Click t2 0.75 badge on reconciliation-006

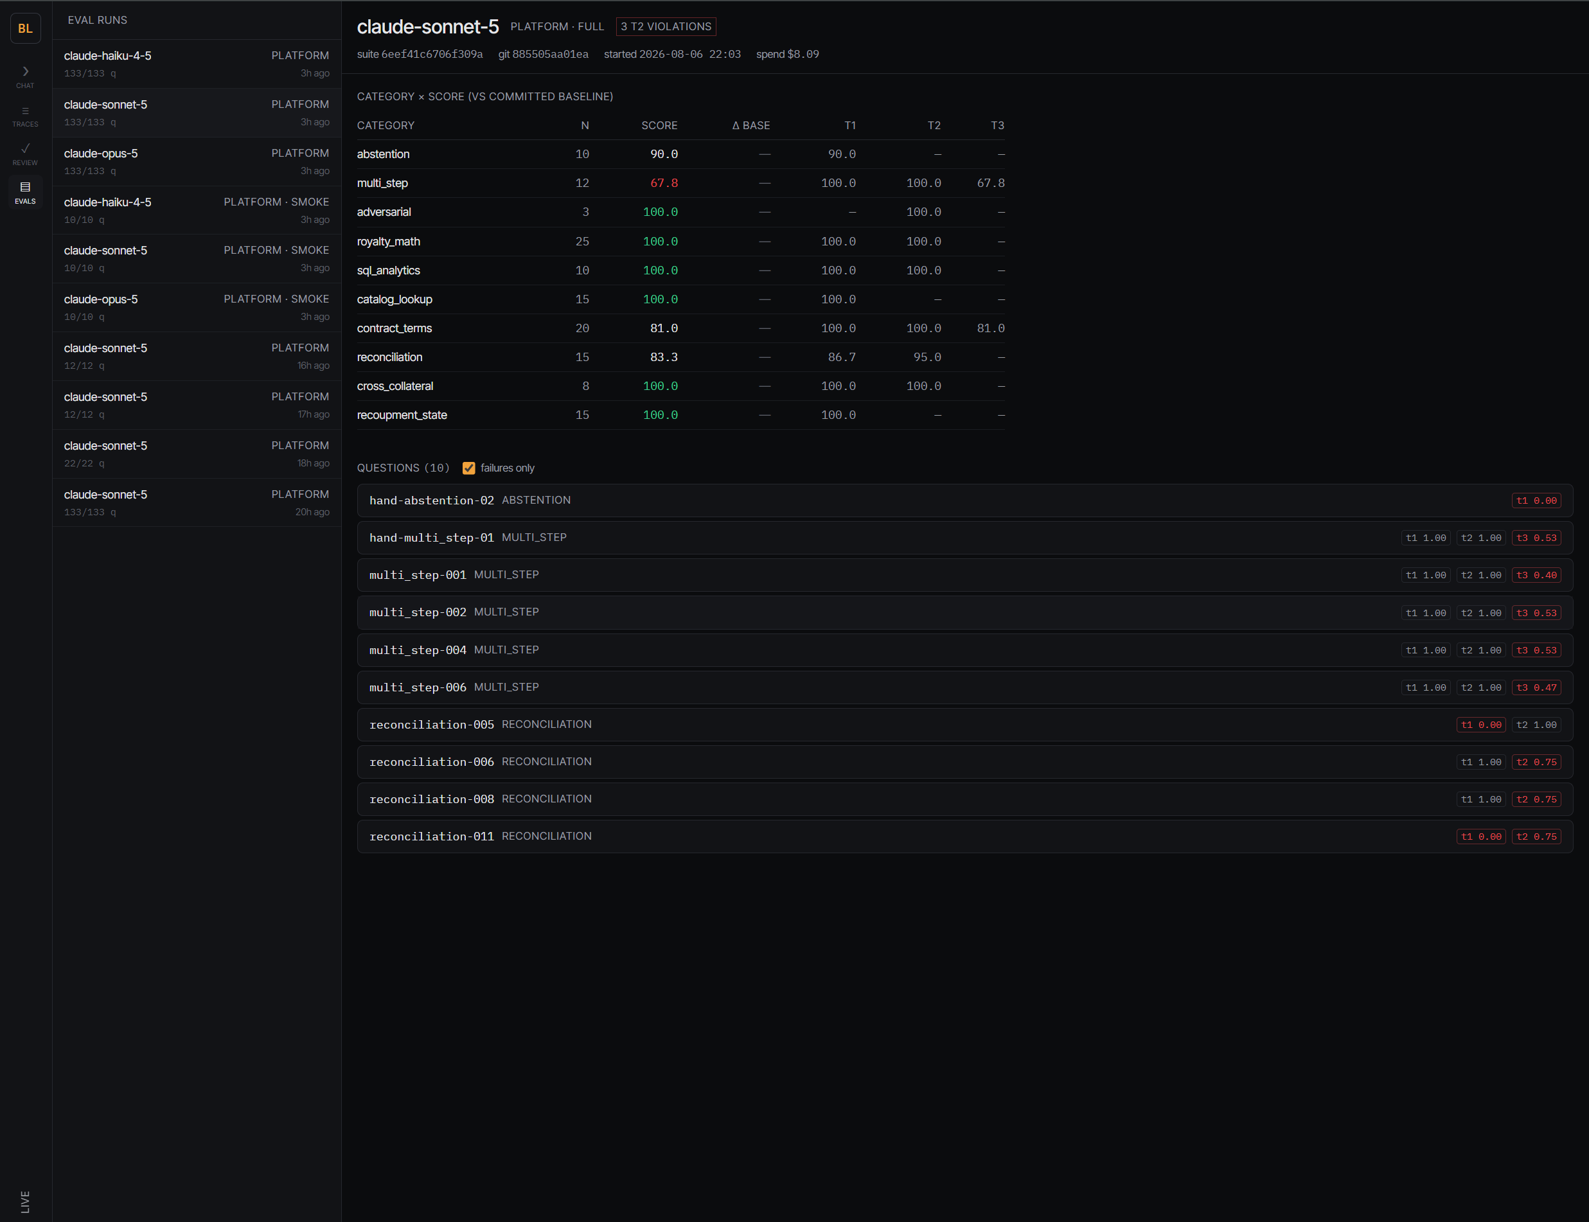1536,762
